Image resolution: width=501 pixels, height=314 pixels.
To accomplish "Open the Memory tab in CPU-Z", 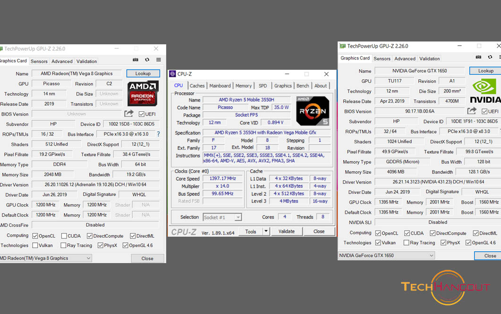I will 244,85.
